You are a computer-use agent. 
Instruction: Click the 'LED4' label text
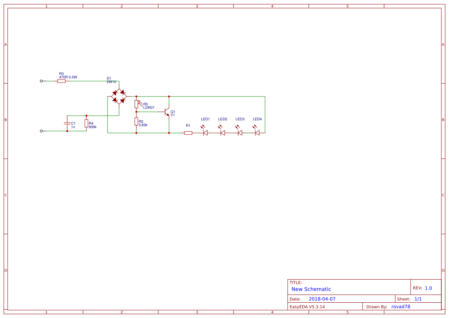click(x=257, y=119)
